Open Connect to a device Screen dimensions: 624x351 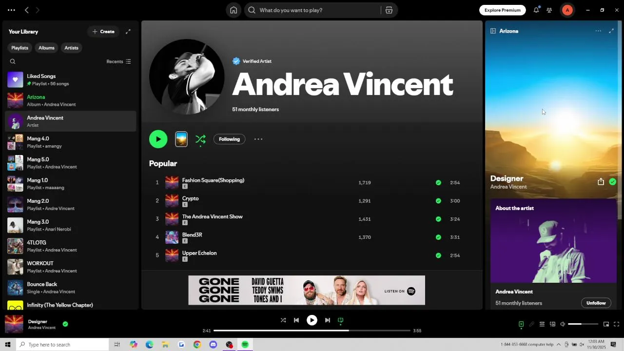point(552,324)
